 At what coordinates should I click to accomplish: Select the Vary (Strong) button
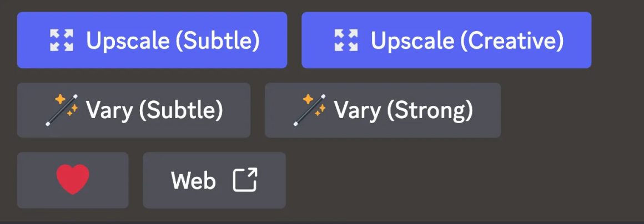[383, 110]
